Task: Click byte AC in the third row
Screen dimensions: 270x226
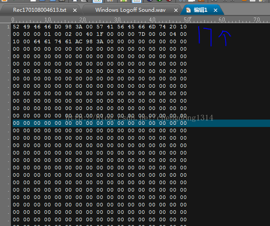Action: pyautogui.click(x=79, y=42)
